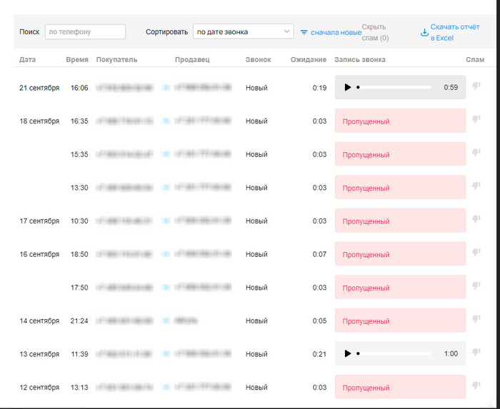Click the 0:21 waiting time value
The width and height of the screenshot is (500, 409).
[x=319, y=354]
